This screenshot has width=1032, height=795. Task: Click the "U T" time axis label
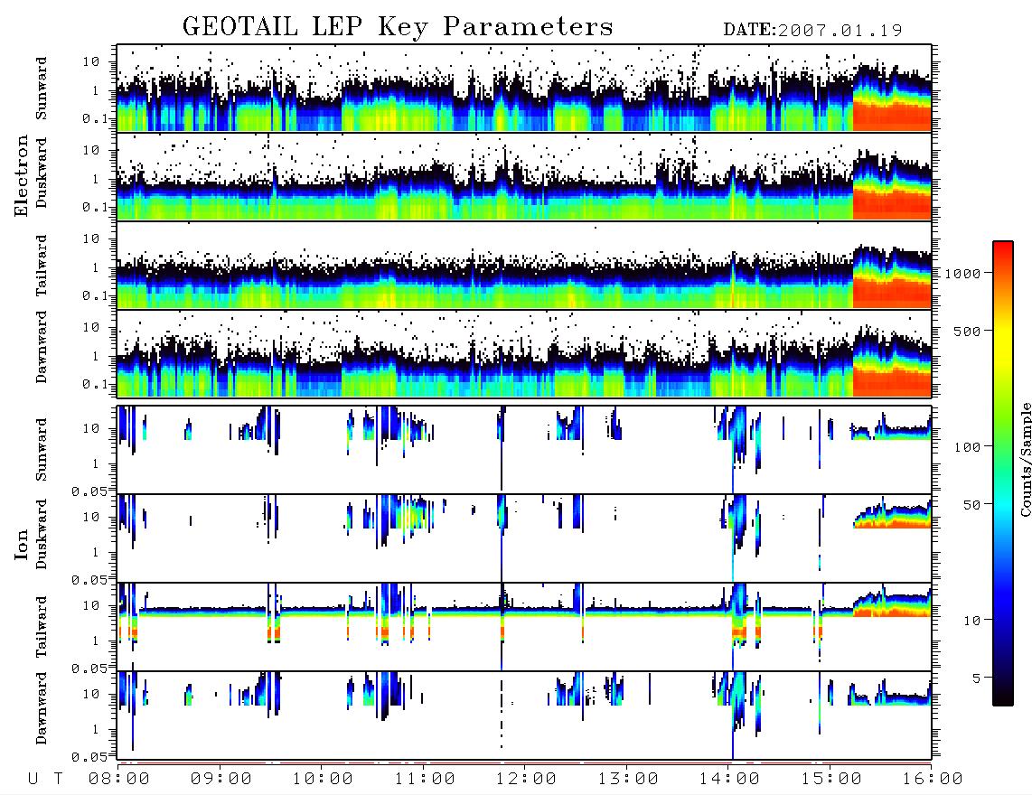[x=45, y=779]
